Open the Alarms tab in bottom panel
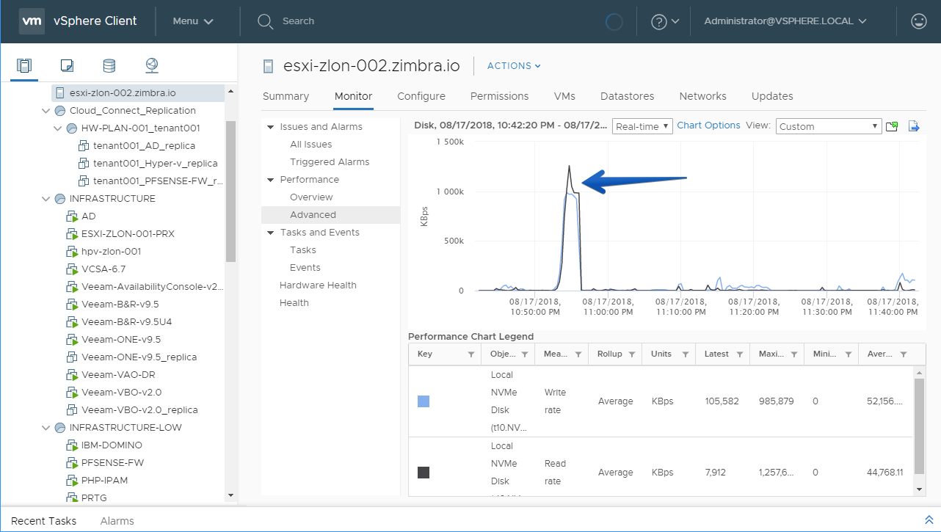This screenshot has width=941, height=532. [x=117, y=521]
